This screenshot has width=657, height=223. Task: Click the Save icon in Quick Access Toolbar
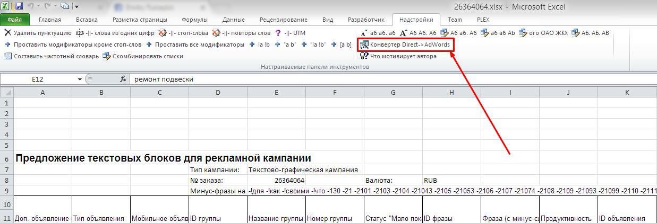pos(20,6)
